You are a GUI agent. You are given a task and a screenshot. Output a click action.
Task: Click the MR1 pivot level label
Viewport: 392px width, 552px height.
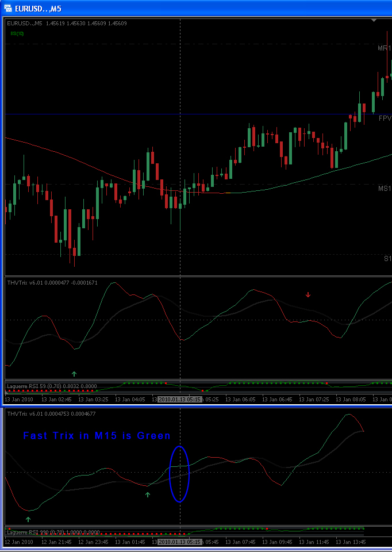tap(385, 48)
